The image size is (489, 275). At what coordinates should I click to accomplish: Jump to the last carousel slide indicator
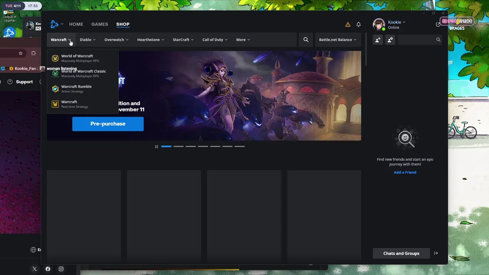[x=240, y=146]
